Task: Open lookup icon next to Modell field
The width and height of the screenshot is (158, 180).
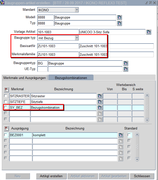Action: pyautogui.click(x=119, y=17)
